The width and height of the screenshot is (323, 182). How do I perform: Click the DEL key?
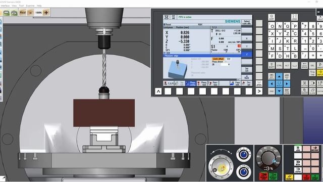tap(312, 66)
